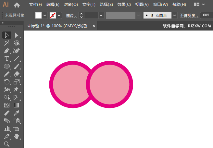Pick the Paintbrush tool
This screenshot has width=213, height=148.
(17, 67)
